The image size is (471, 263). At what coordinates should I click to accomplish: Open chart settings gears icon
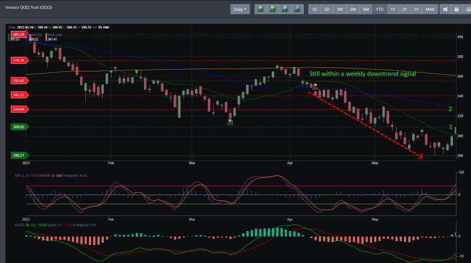(445, 9)
